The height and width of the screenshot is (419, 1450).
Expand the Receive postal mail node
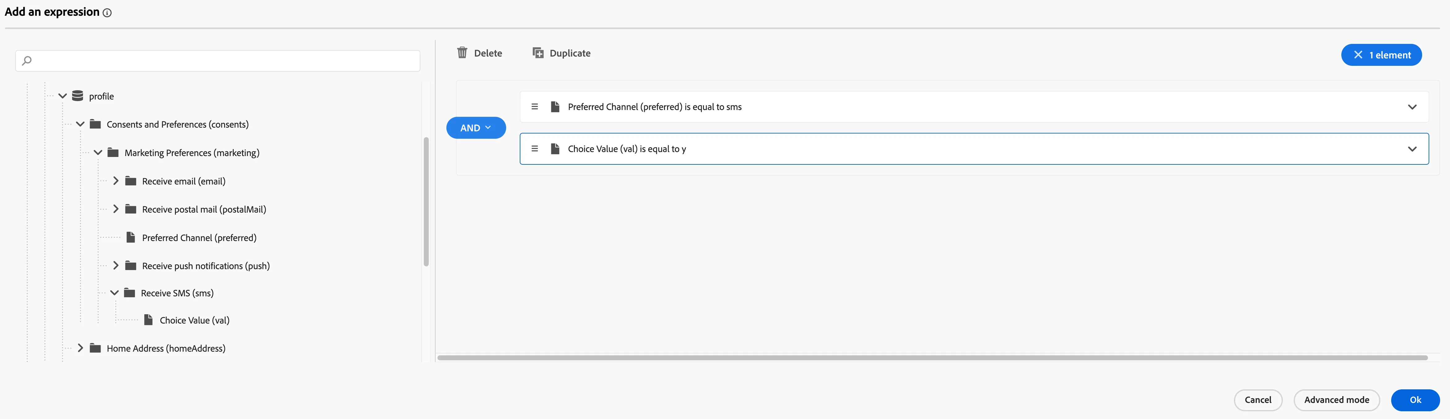(115, 209)
